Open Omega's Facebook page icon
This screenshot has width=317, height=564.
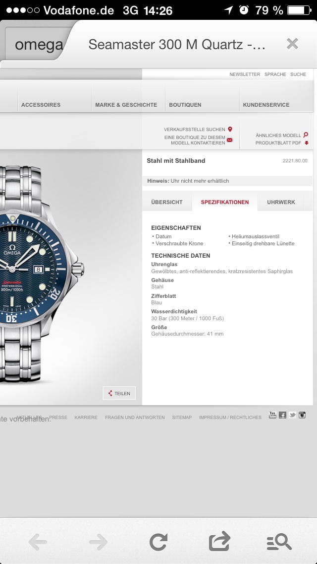(282, 415)
